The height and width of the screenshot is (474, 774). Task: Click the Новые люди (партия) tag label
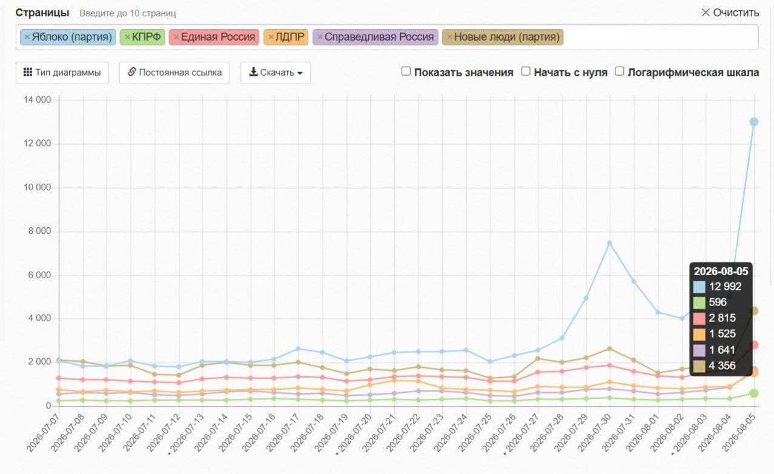tap(507, 37)
